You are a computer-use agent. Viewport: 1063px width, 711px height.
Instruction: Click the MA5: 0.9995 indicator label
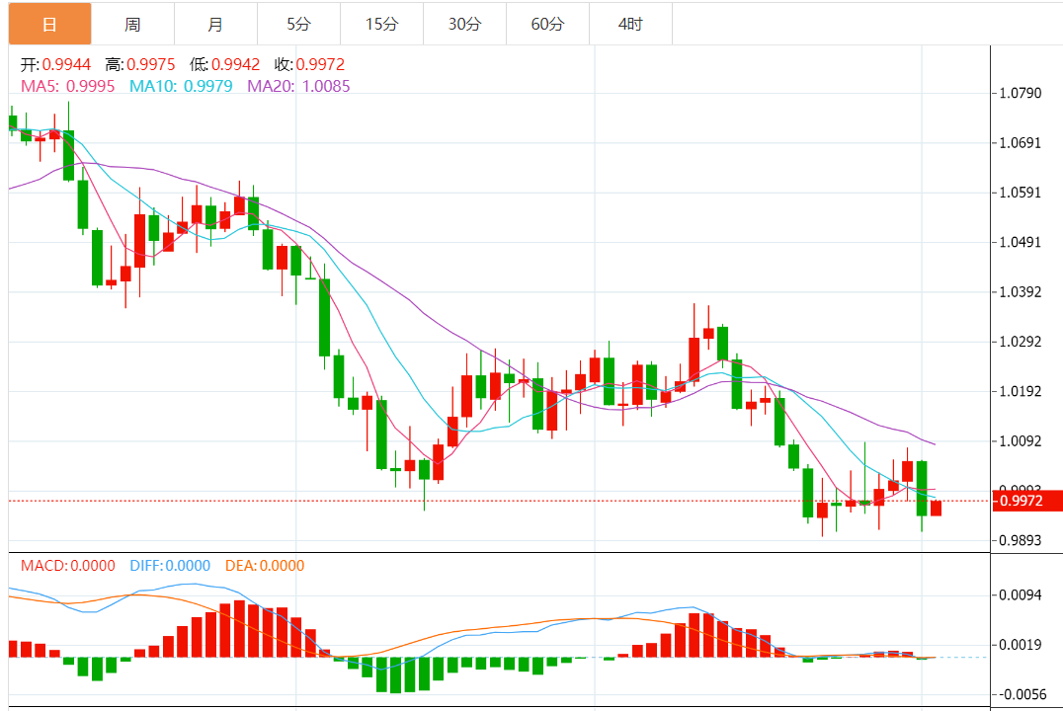pyautogui.click(x=68, y=86)
